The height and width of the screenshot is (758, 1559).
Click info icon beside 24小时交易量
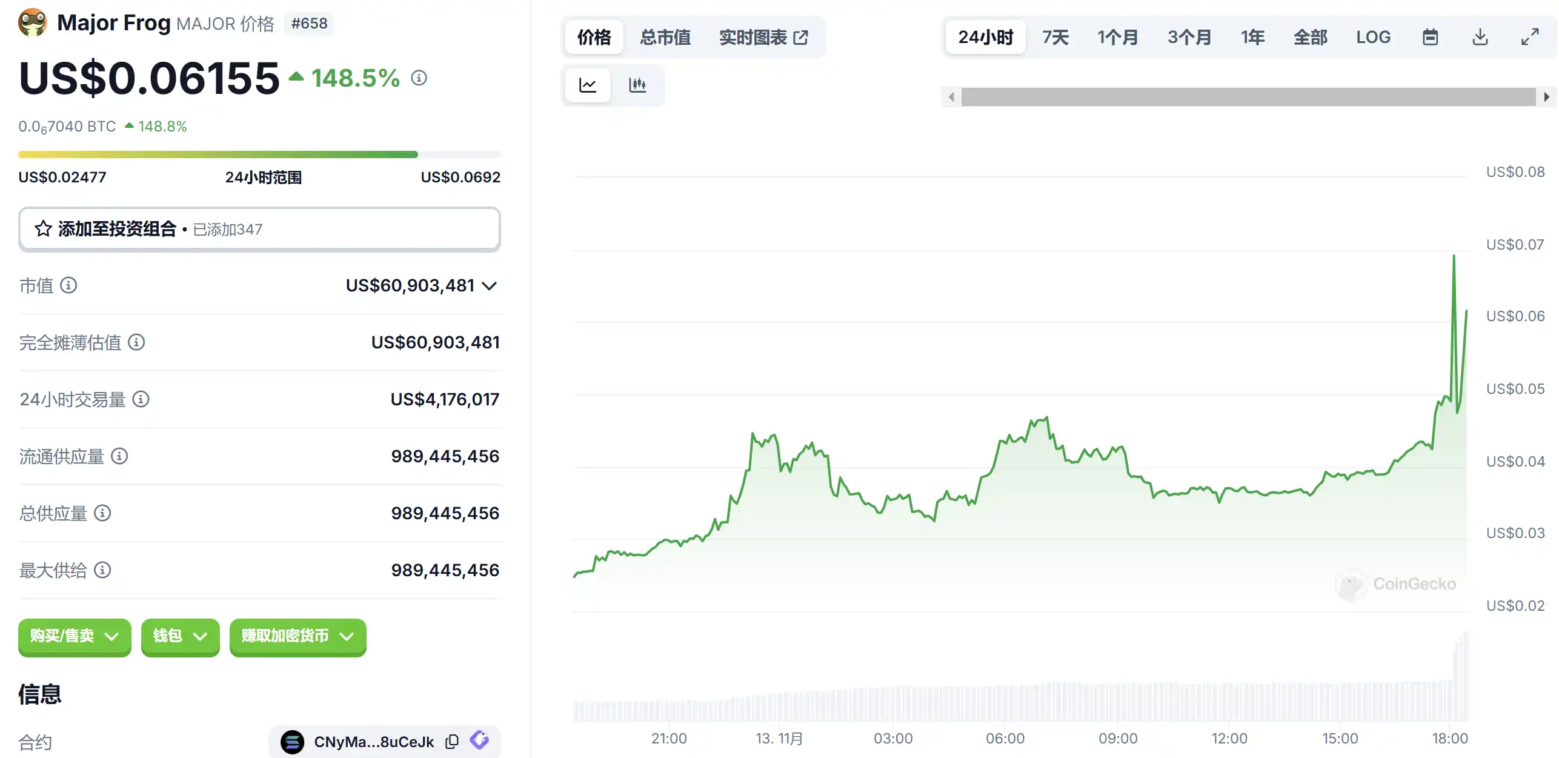(141, 399)
